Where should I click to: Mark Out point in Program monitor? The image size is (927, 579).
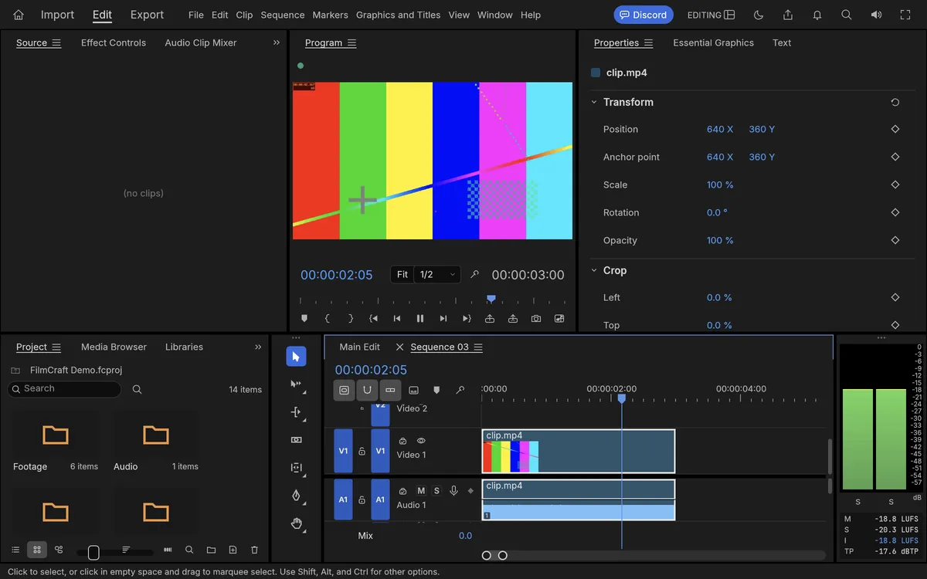click(x=351, y=318)
